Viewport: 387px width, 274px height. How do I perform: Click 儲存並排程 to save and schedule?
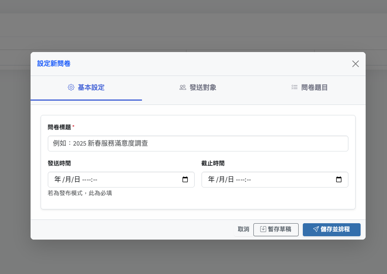click(x=331, y=230)
